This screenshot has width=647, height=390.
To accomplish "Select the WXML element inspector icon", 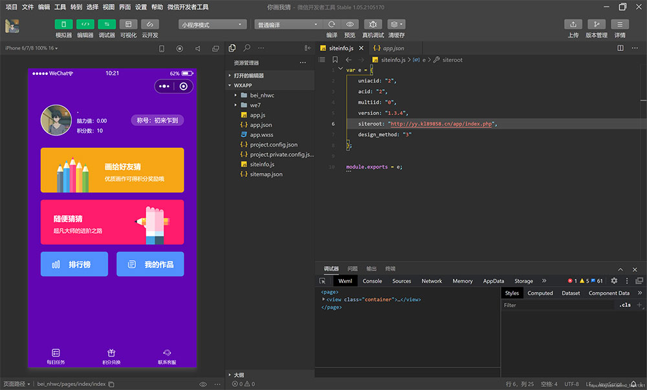I will pyautogui.click(x=322, y=281).
